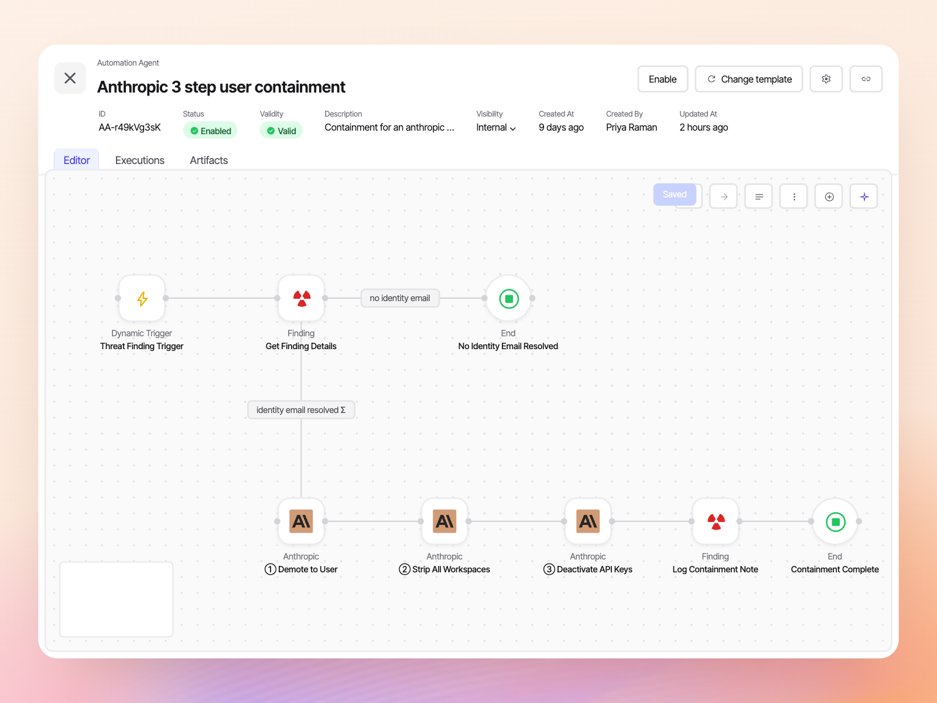Viewport: 937px width, 703px height.
Task: Click the Change template button
Action: (748, 79)
